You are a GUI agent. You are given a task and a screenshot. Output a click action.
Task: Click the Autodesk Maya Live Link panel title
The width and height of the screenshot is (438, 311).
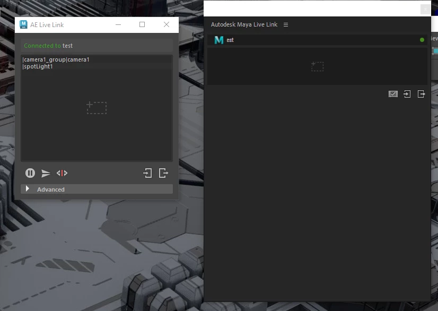click(244, 24)
